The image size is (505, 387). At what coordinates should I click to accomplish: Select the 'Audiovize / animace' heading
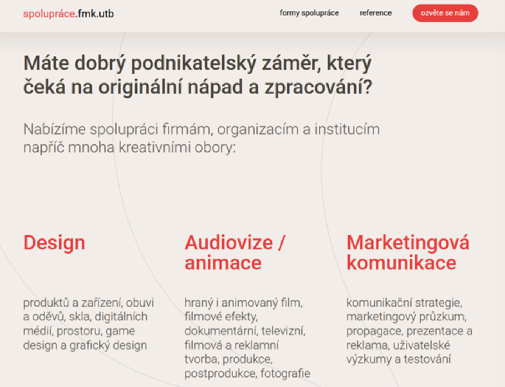pyautogui.click(x=235, y=252)
